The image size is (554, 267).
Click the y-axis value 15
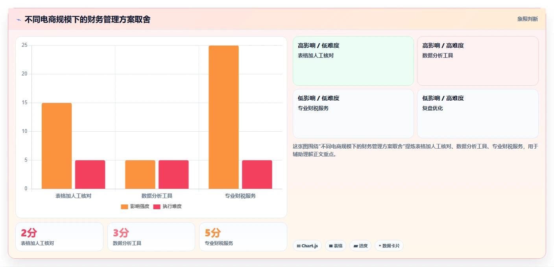24,103
